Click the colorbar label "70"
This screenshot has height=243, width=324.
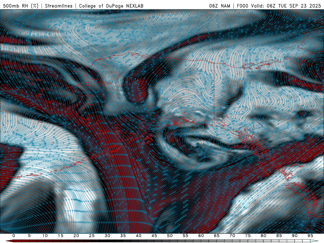[x=232, y=236]
